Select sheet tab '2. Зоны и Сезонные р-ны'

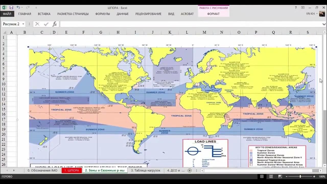[105, 170]
